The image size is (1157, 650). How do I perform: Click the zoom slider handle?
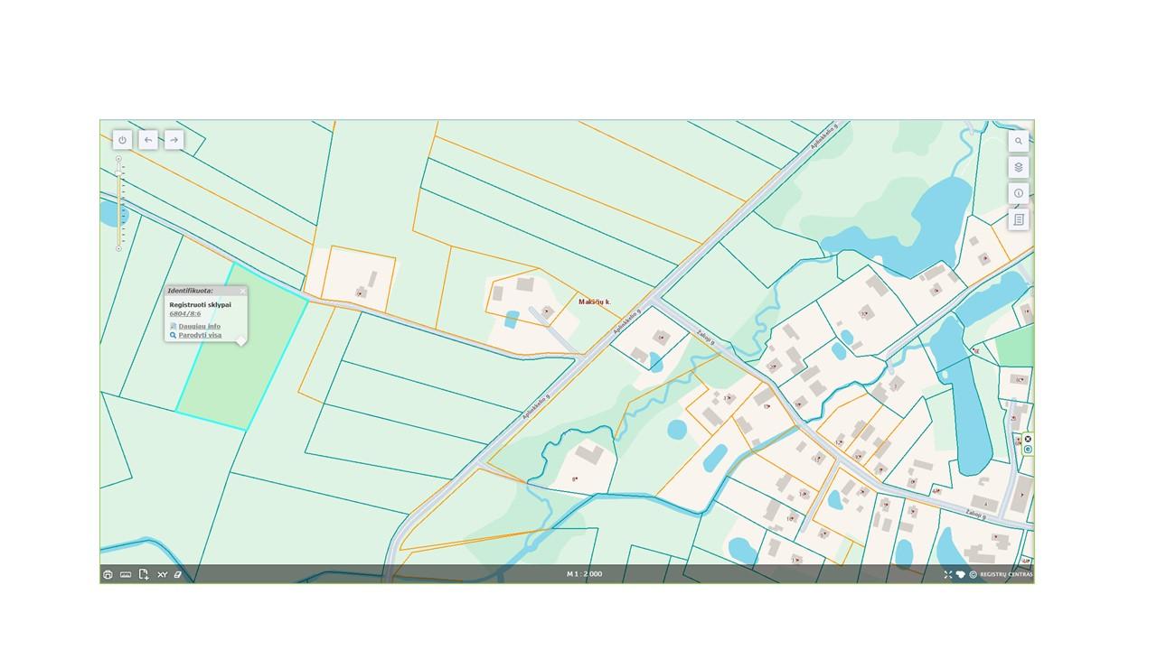118,174
